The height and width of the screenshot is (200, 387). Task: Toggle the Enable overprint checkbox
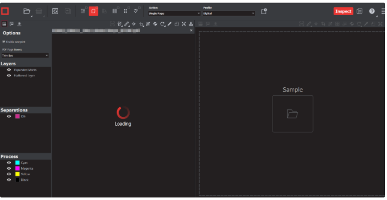[4, 42]
